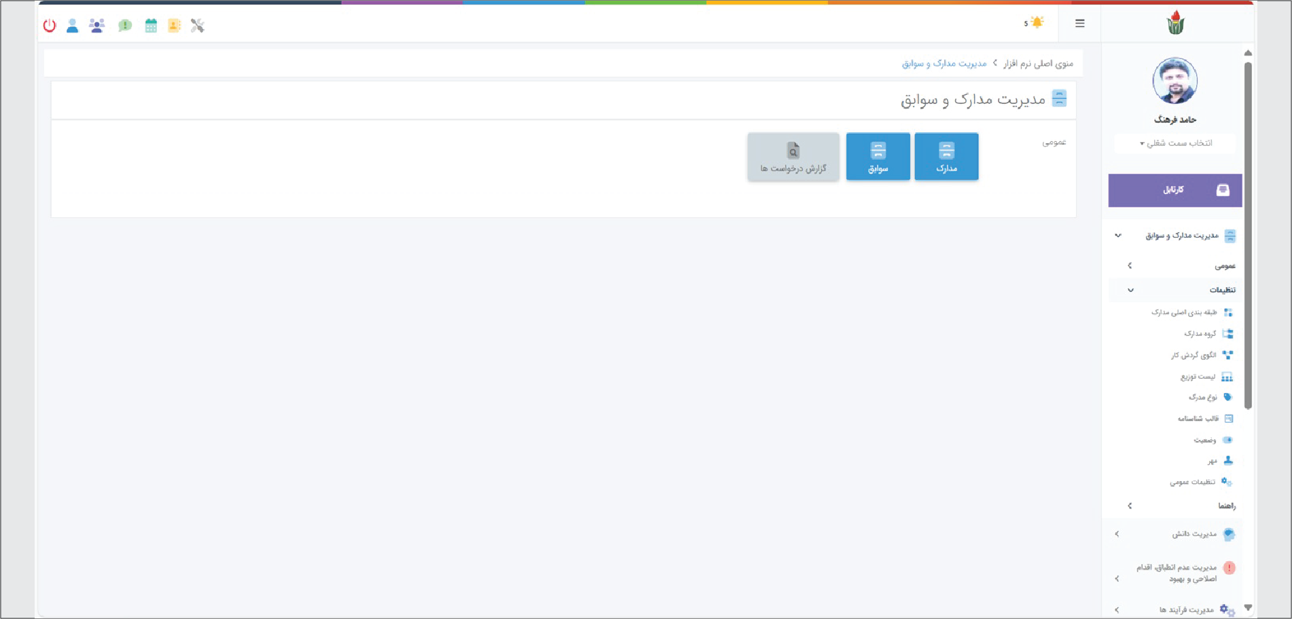Click the users group icon
This screenshot has height=619, width=1292.
[97, 26]
